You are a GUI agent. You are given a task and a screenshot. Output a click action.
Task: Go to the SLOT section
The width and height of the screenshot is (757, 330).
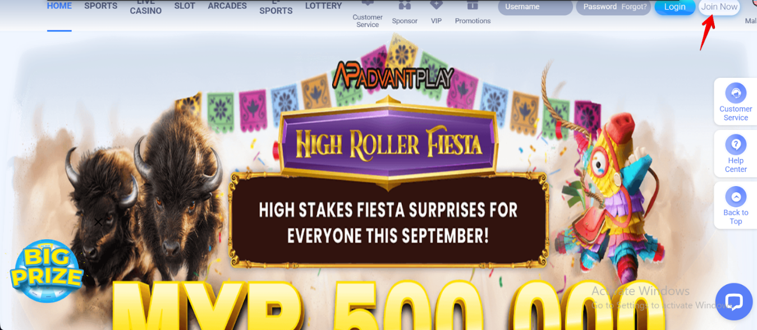coord(185,6)
